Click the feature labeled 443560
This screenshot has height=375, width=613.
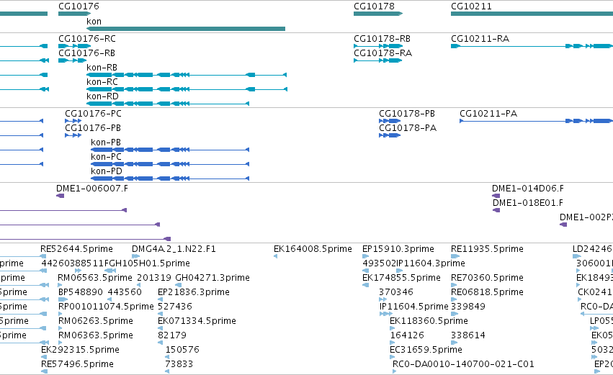tap(125, 292)
